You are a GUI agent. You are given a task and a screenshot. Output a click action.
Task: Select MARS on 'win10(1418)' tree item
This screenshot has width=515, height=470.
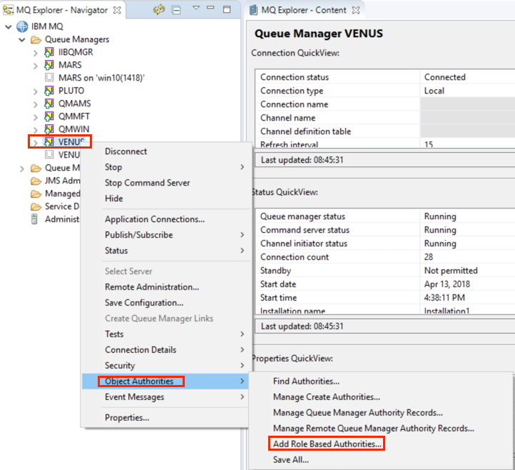pos(101,78)
